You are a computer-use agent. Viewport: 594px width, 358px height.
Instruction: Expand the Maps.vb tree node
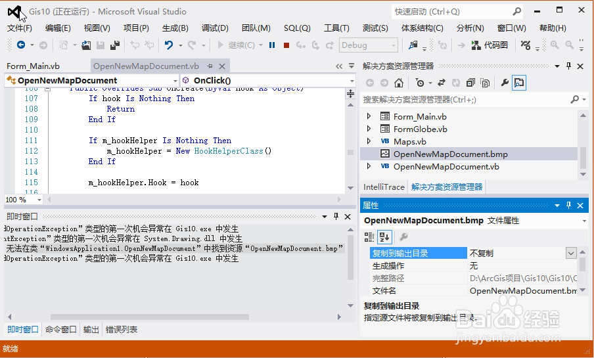pyautogui.click(x=369, y=141)
